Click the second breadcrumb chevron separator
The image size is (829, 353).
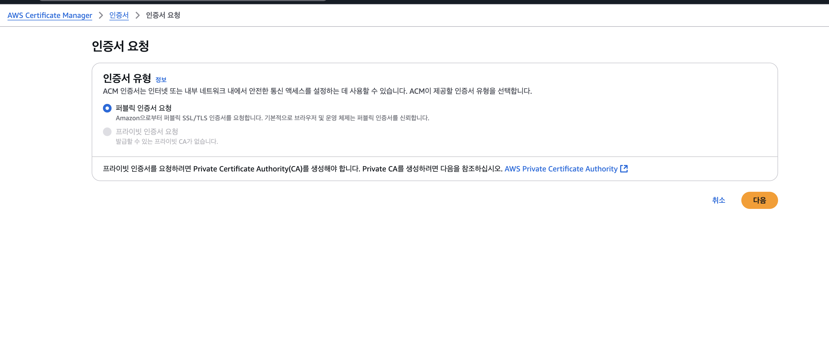[x=138, y=15]
